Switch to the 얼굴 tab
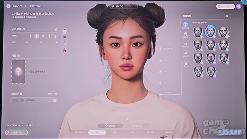The width and height of the screenshot is (247, 139). pos(97,132)
